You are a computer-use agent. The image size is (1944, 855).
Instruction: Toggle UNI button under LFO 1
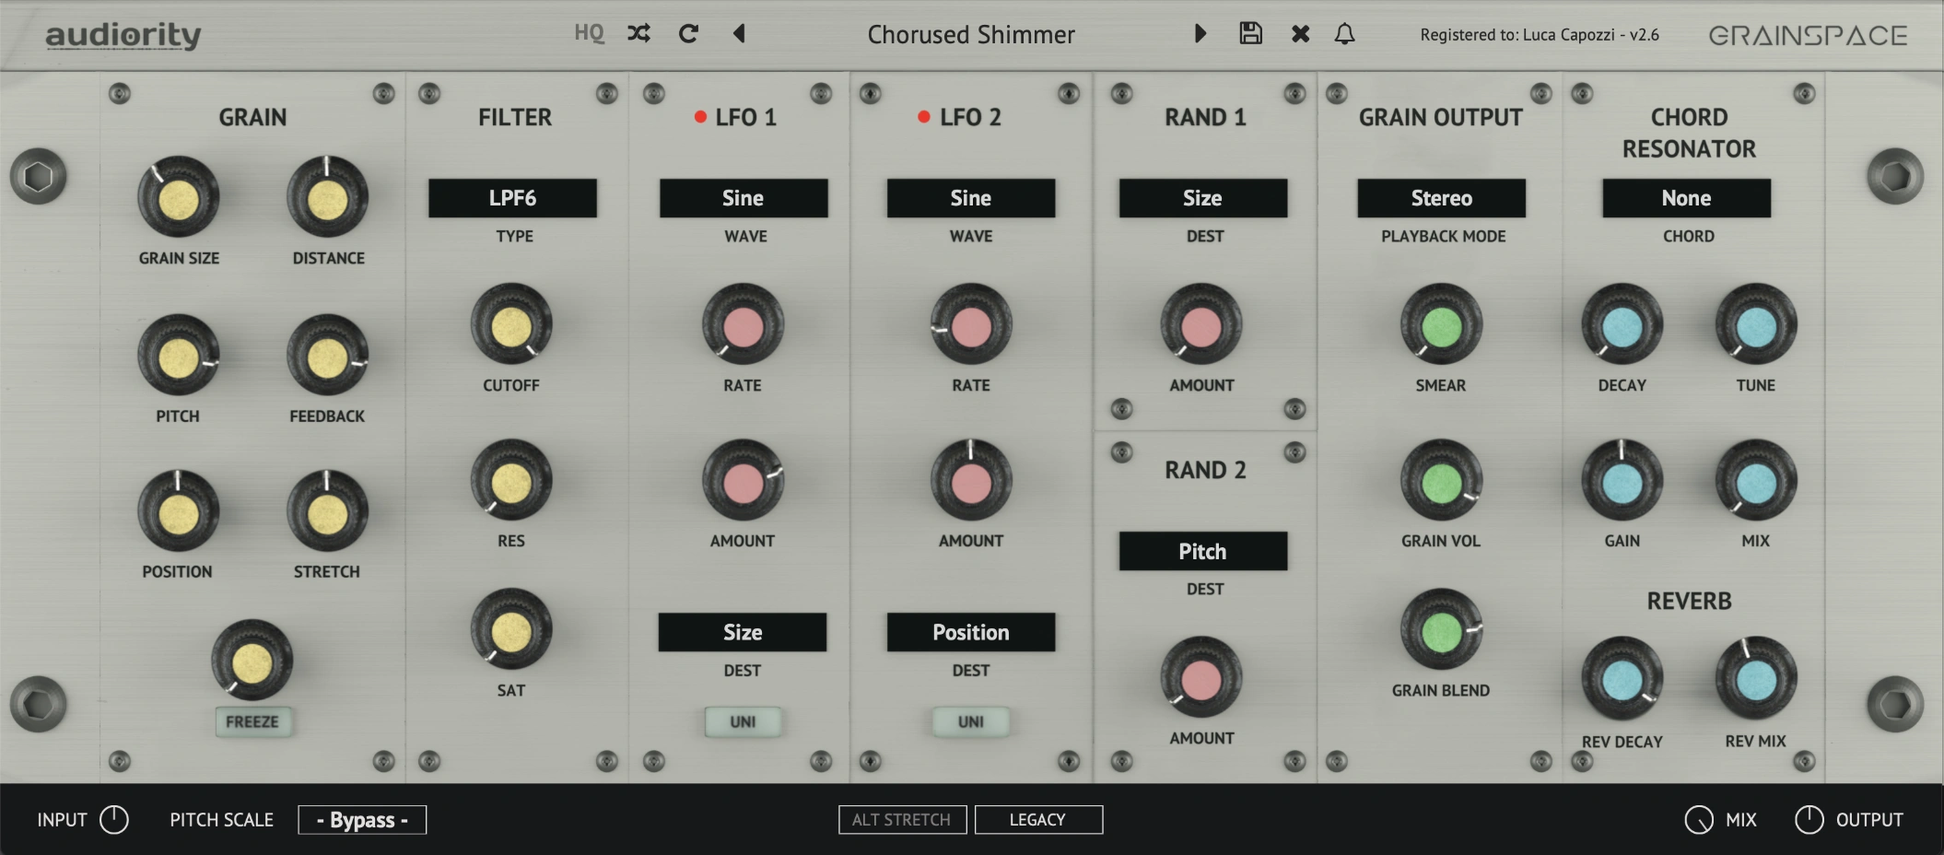[743, 721]
